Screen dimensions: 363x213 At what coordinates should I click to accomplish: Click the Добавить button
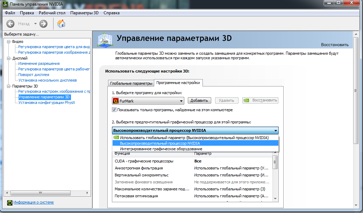point(199,100)
